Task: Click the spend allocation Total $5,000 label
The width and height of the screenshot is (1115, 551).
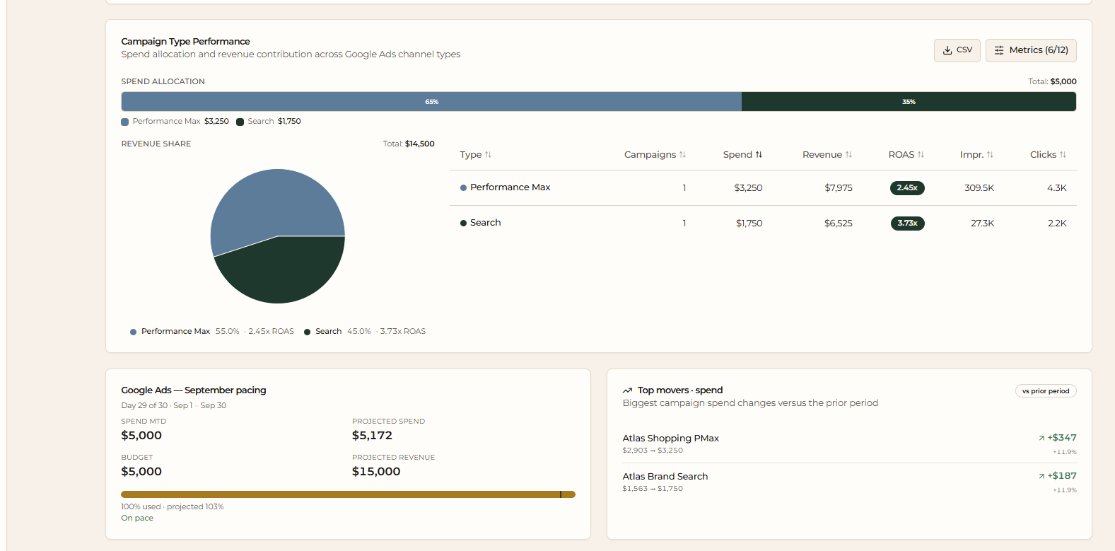Action: tap(1052, 82)
